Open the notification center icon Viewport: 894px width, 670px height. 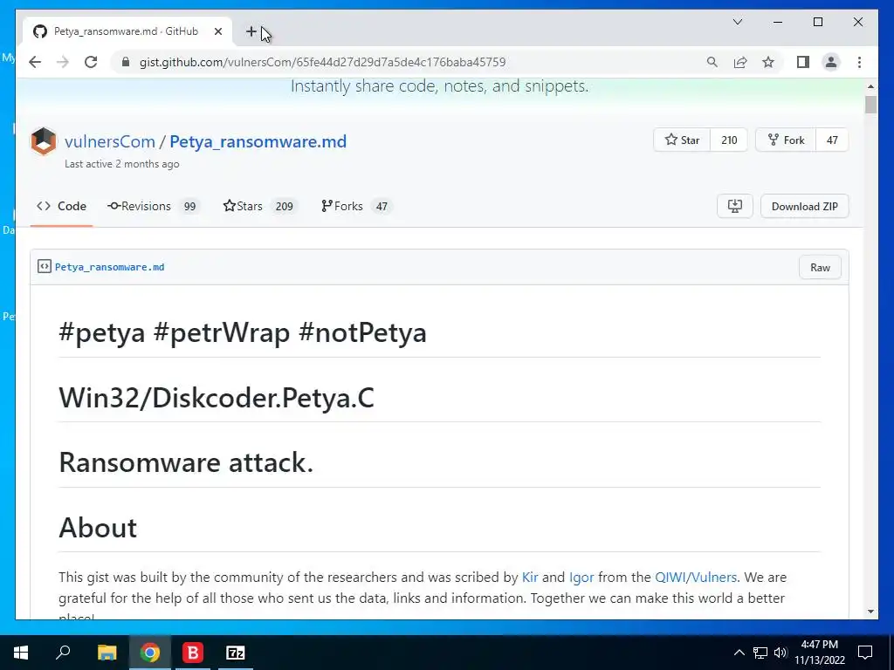(x=865, y=653)
